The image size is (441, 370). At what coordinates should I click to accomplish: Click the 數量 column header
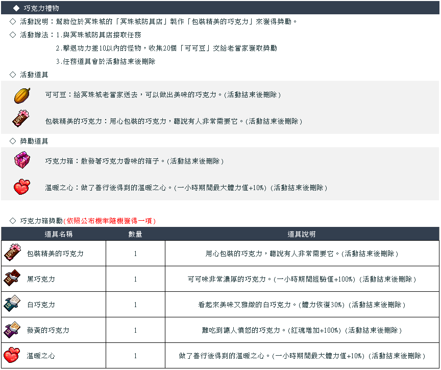coord(135,234)
